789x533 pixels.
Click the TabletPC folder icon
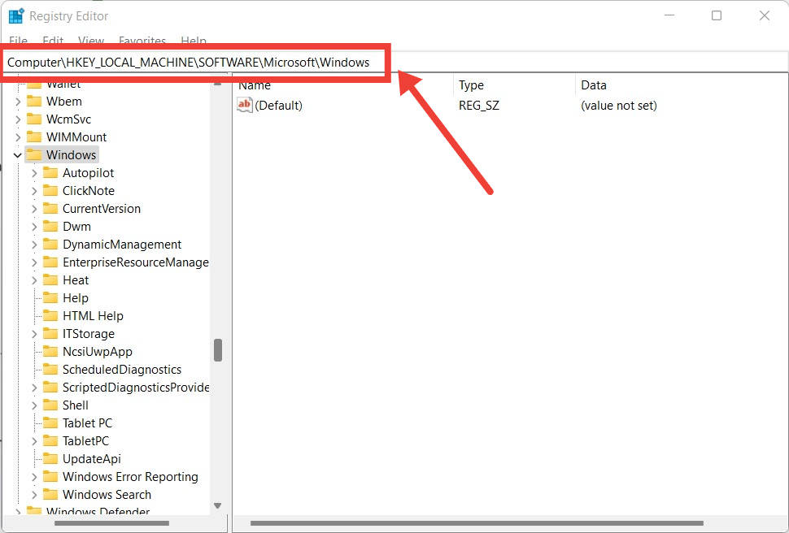click(x=50, y=441)
